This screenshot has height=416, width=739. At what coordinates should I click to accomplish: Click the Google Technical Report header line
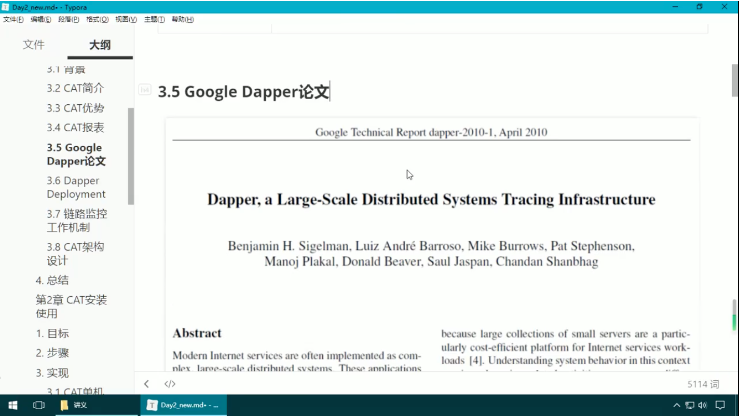coord(431,132)
